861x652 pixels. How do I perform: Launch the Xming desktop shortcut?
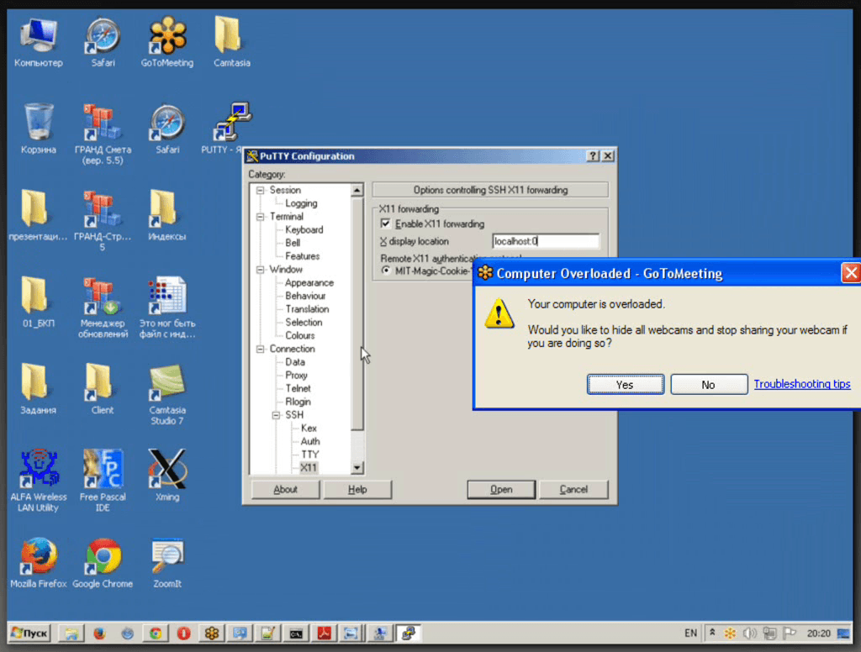pyautogui.click(x=167, y=476)
